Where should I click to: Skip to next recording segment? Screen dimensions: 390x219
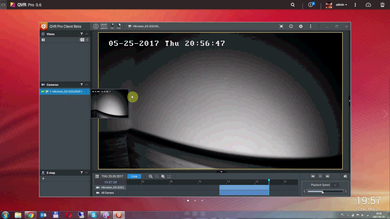click(x=328, y=176)
